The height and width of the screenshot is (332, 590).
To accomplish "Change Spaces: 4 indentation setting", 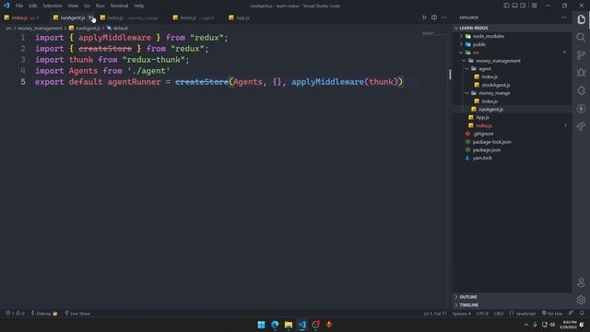I will (461, 314).
